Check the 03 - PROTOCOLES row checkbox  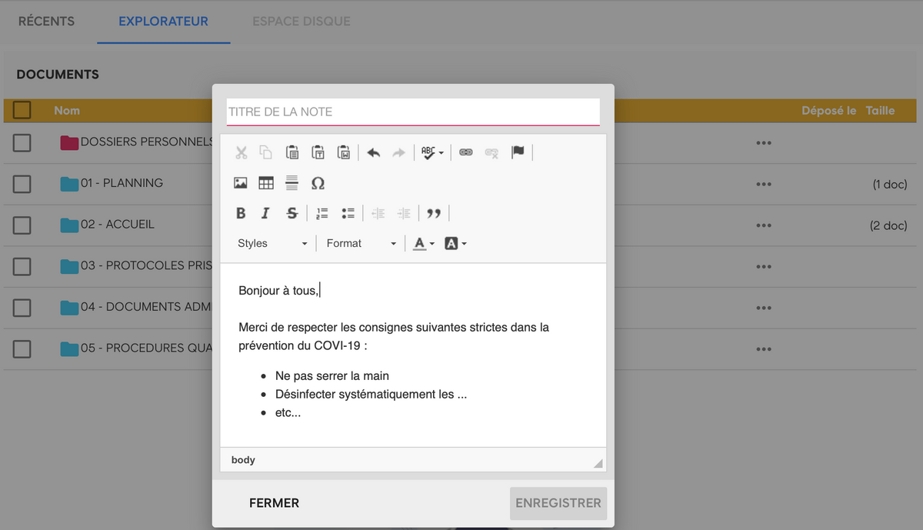22,266
